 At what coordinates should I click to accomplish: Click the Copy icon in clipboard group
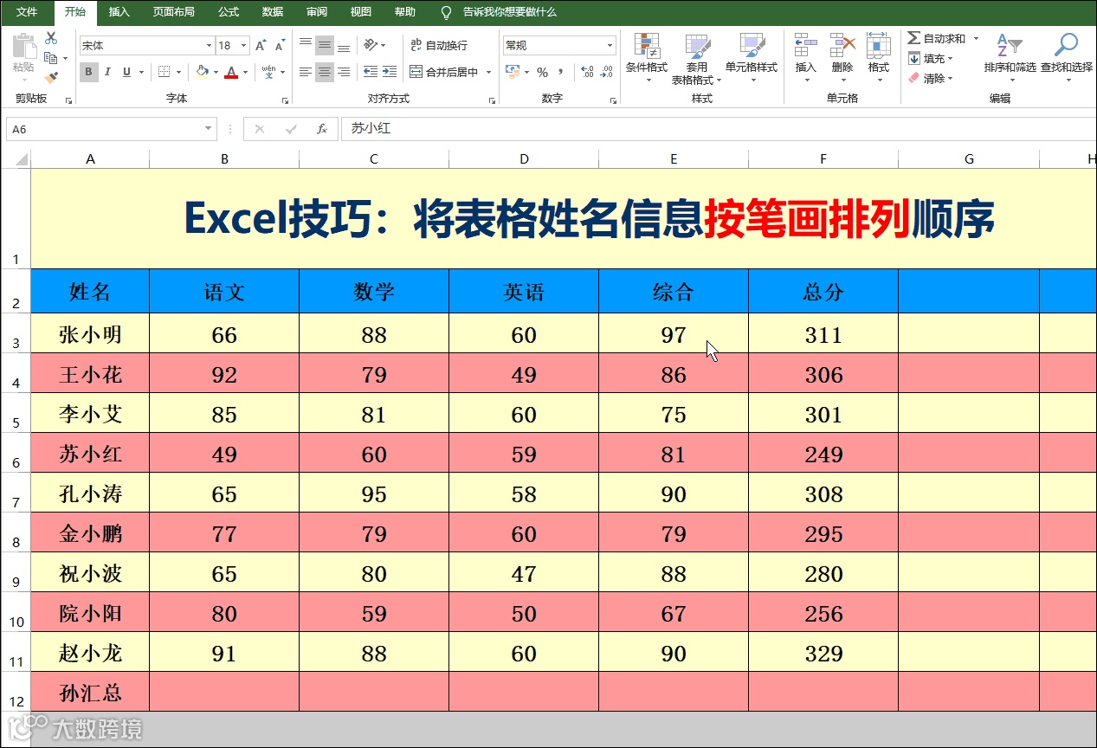tap(51, 57)
